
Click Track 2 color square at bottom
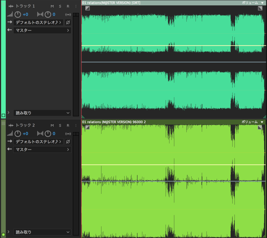click(3, 235)
